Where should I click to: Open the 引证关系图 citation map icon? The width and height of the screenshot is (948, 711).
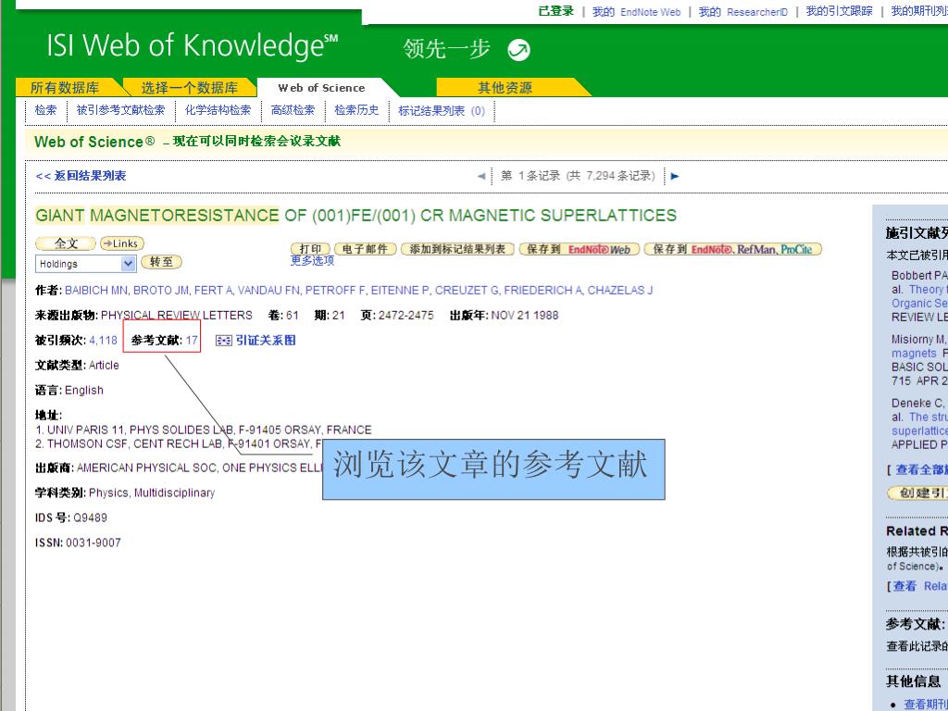(x=223, y=341)
